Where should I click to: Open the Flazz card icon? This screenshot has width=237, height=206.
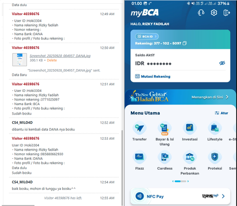click(x=139, y=157)
